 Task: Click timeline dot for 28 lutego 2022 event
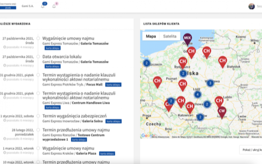pyautogui.click(x=38, y=130)
